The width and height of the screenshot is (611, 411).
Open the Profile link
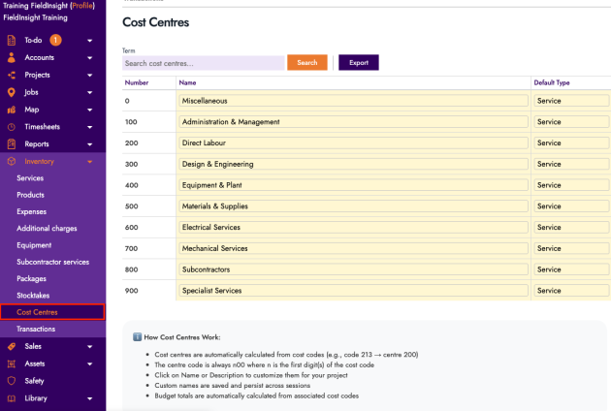81,6
